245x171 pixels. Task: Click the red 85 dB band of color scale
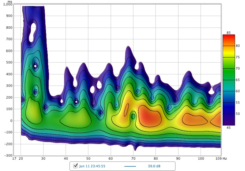point(228,40)
